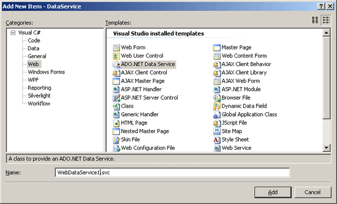The width and height of the screenshot is (337, 204).
Task: Choose the Silverlight category
Action: coord(39,96)
